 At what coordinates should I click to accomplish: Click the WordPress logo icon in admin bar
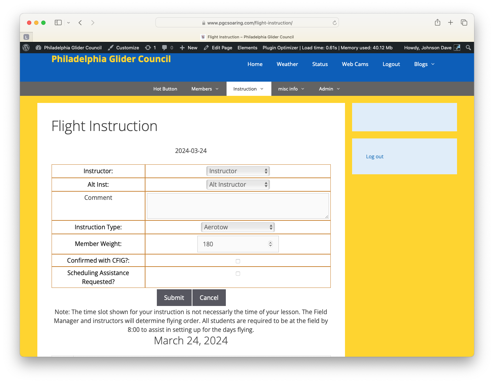pyautogui.click(x=26, y=48)
